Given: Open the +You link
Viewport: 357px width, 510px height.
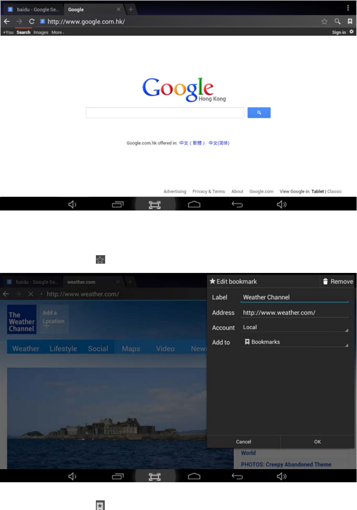Looking at the screenshot, I should [8, 32].
